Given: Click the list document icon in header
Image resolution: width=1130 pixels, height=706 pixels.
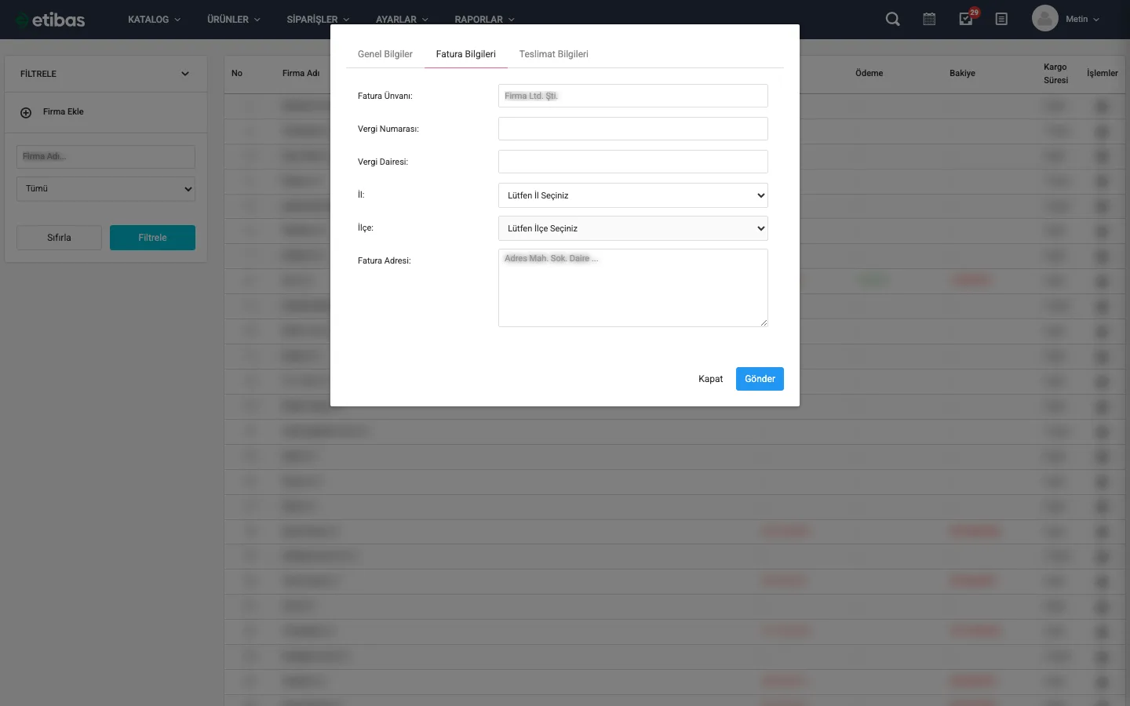Looking at the screenshot, I should point(1001,19).
